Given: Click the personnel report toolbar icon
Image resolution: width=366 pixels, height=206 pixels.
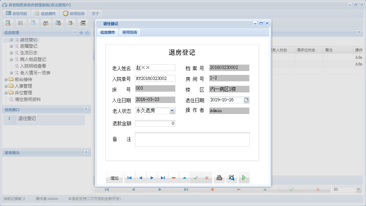Looking at the screenshot, I should point(46,23).
